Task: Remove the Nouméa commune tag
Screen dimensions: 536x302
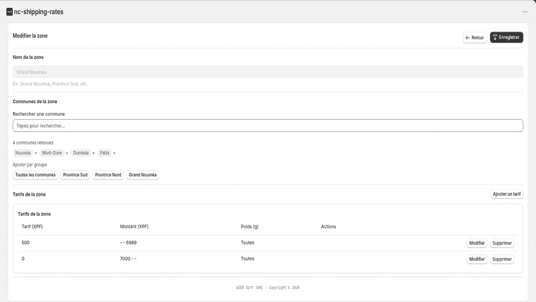Action: (36, 153)
